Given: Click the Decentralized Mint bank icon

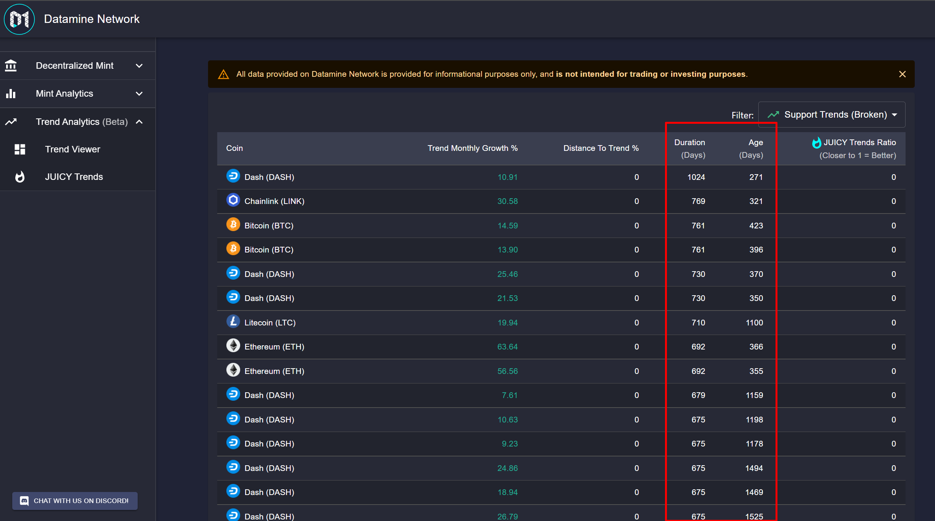Looking at the screenshot, I should tap(11, 66).
